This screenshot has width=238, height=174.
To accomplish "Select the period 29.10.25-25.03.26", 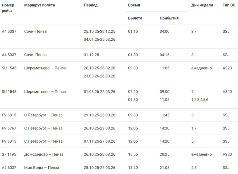I will click(x=100, y=115).
